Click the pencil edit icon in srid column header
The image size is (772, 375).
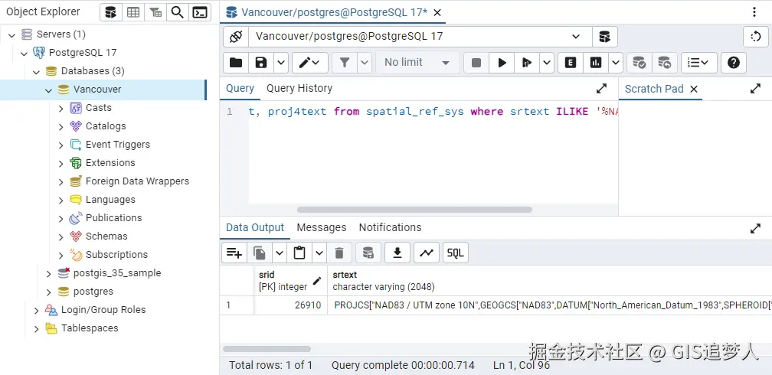pos(316,281)
